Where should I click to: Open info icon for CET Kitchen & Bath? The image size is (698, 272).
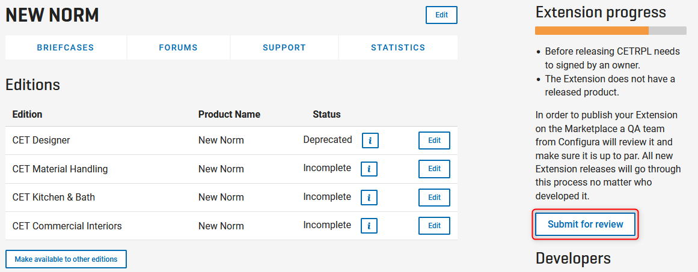(x=369, y=198)
